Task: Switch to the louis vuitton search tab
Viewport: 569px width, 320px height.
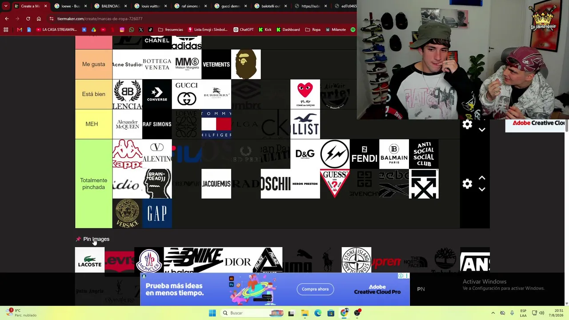Action: 150,6
